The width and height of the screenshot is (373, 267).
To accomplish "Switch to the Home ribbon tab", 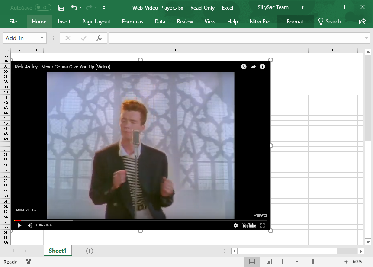I will pos(39,22).
